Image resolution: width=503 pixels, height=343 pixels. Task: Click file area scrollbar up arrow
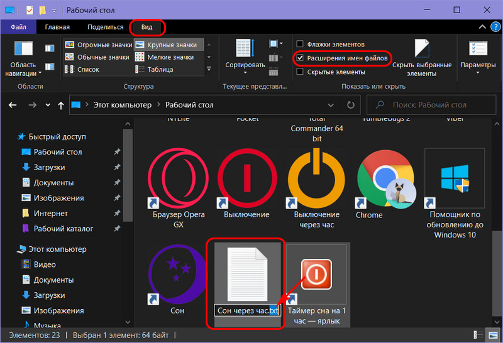(497, 124)
